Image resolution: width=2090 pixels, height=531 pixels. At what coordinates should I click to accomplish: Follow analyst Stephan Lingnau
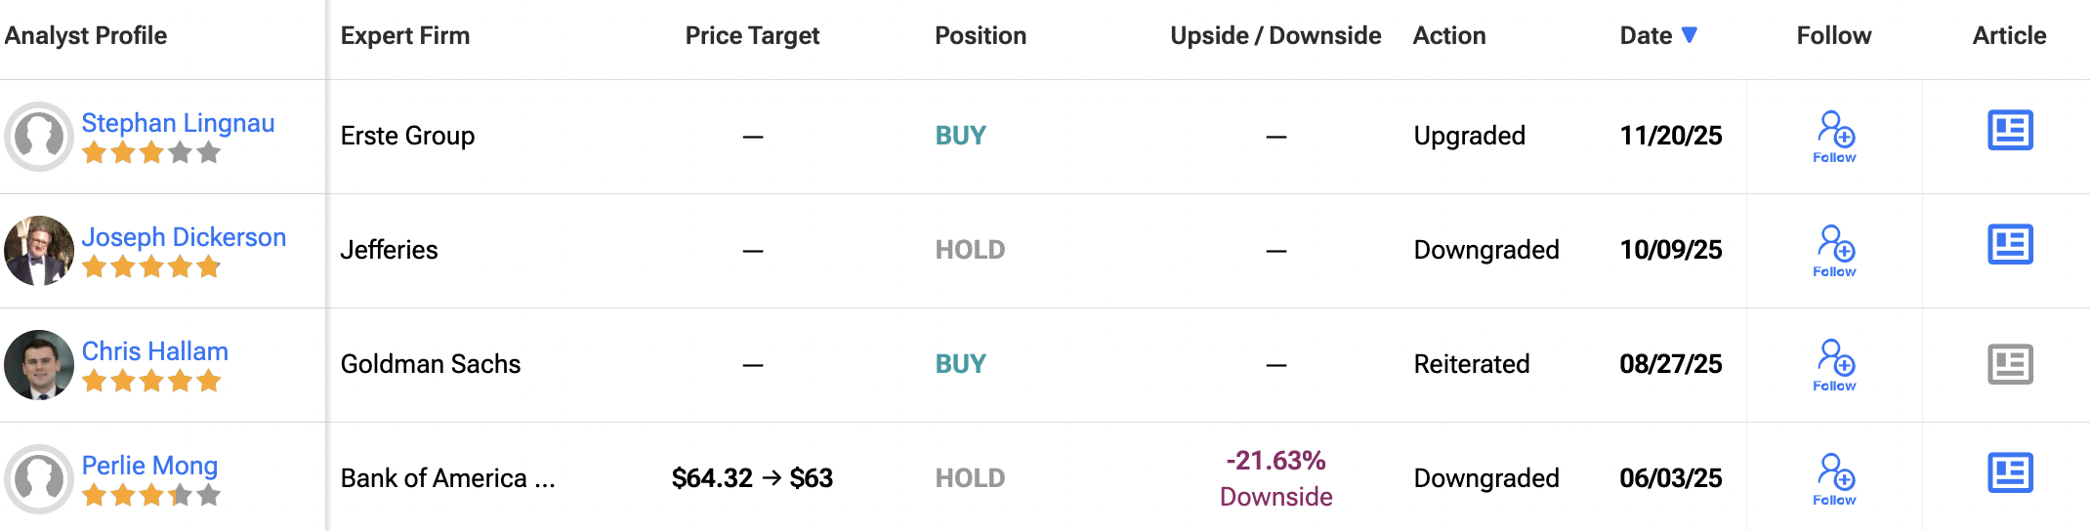tap(1835, 136)
